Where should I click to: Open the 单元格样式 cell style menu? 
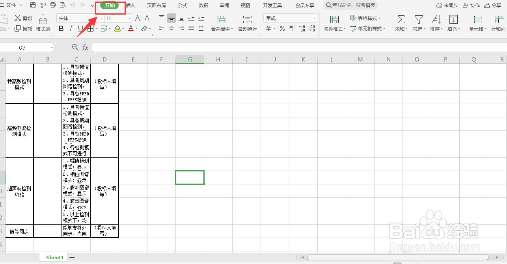click(368, 28)
